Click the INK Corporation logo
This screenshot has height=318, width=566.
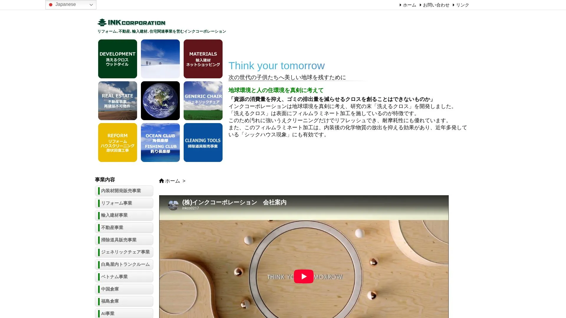coord(131,22)
